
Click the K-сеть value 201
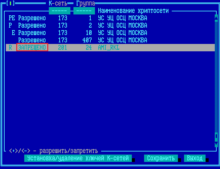62,48
